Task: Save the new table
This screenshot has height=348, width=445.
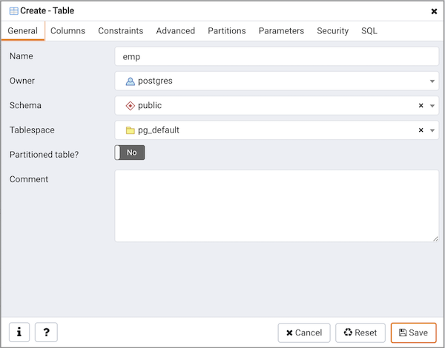Action: 414,332
